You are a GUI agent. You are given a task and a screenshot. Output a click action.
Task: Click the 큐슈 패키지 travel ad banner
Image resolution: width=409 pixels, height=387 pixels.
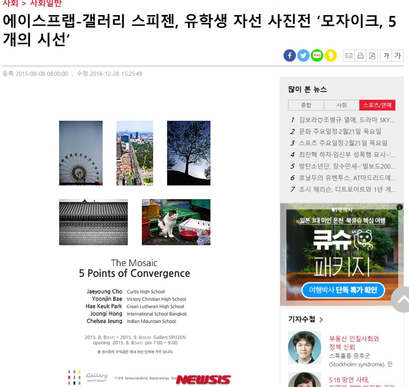coord(342,254)
